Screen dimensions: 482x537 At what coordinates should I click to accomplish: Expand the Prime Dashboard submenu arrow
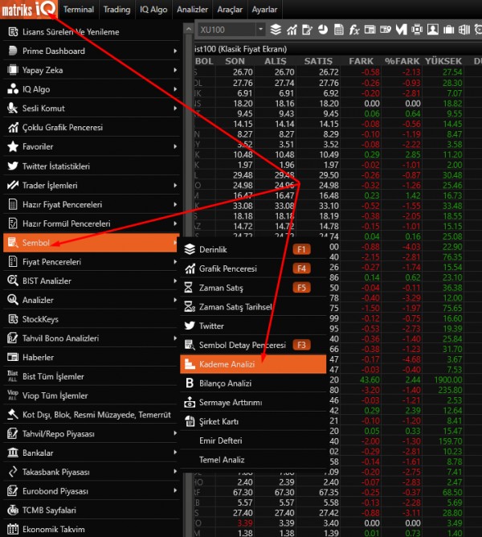(175, 51)
